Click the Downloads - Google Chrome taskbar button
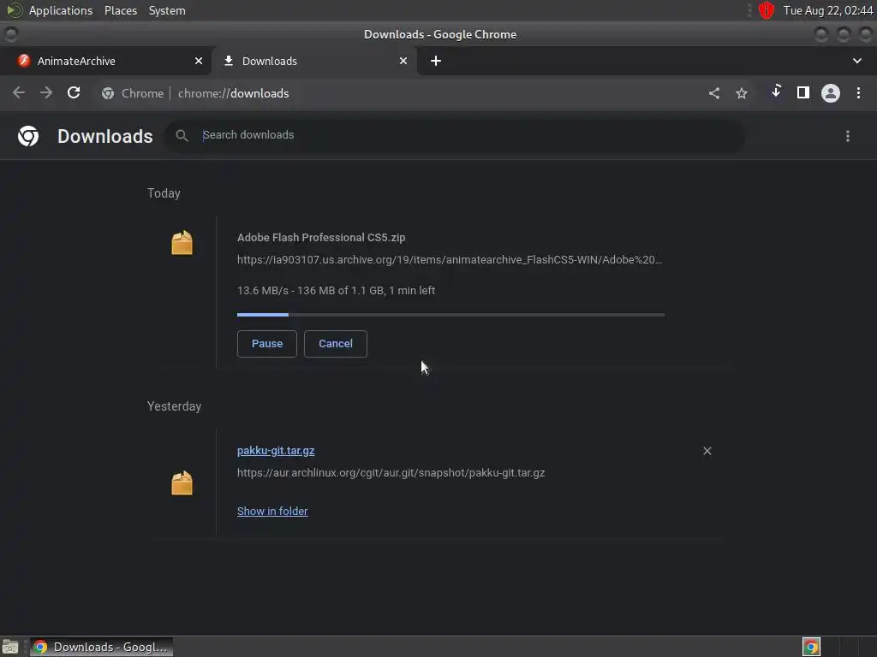The image size is (877, 657). tap(101, 647)
